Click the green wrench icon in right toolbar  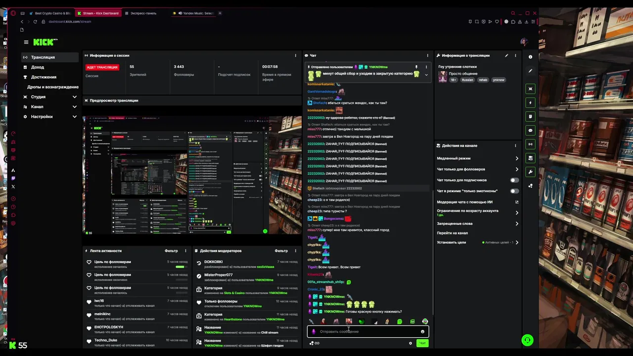coord(530,172)
